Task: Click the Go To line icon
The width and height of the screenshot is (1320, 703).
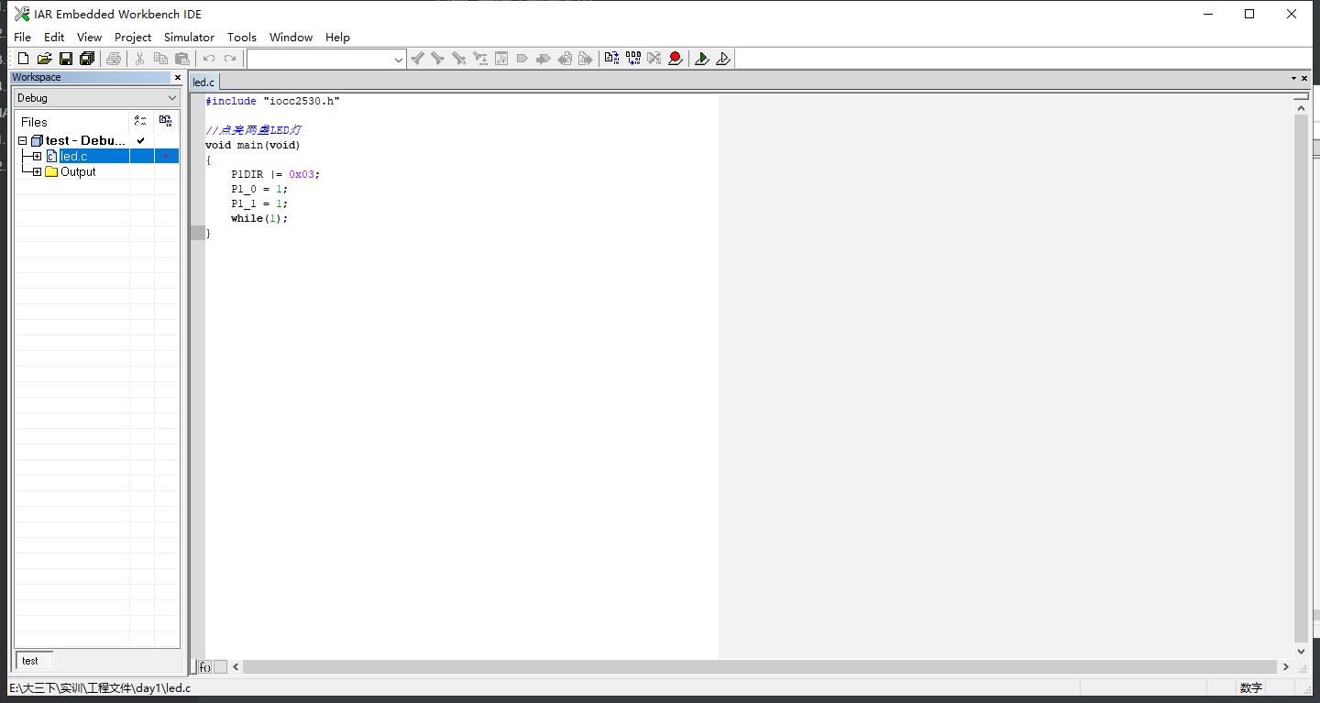Action: [x=501, y=59]
